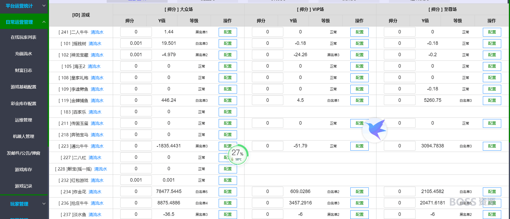Click 清流水 link for 淡水鱼
The height and width of the screenshot is (219, 510).
pos(95,215)
